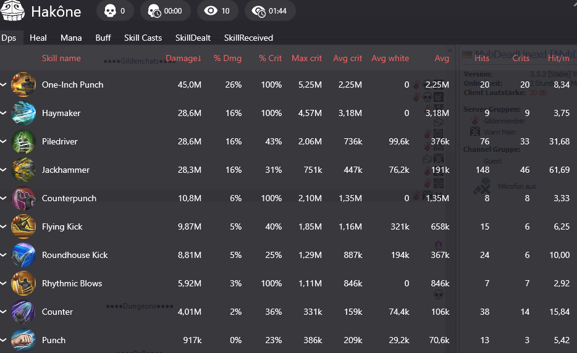Sort by the Damage column header

183,59
